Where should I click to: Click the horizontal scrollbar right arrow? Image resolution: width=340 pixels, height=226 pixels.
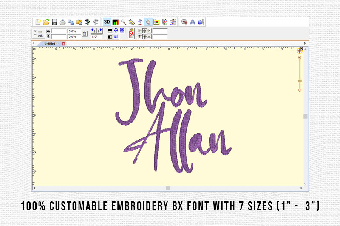(x=301, y=188)
